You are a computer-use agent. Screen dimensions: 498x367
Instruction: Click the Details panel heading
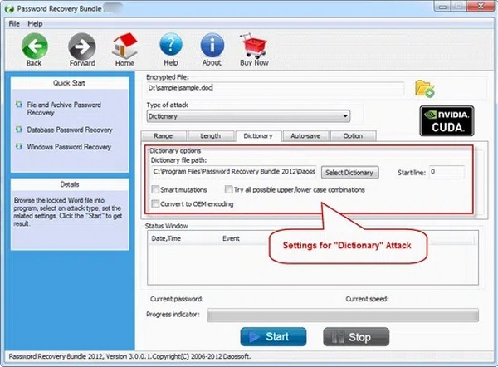pos(70,184)
